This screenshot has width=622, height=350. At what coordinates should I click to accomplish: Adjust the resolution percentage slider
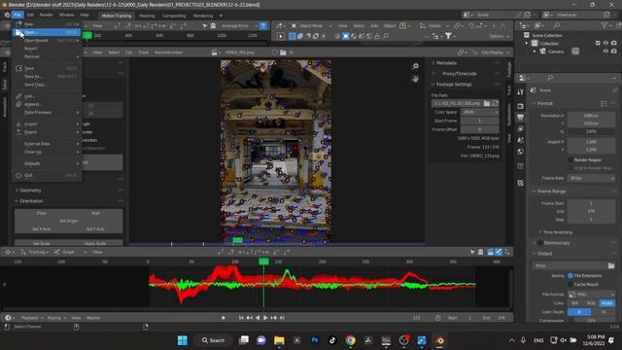click(x=592, y=131)
